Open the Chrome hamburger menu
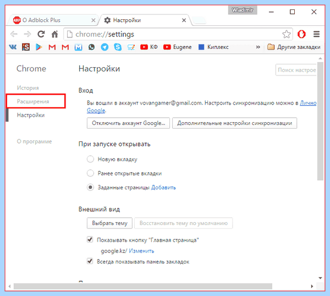Image resolution: width=330 pixels, height=296 pixels. pyautogui.click(x=317, y=34)
